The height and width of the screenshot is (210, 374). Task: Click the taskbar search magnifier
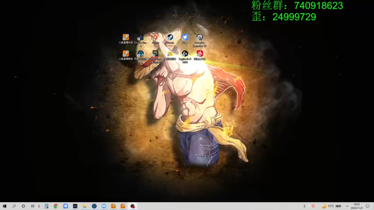pos(14,206)
